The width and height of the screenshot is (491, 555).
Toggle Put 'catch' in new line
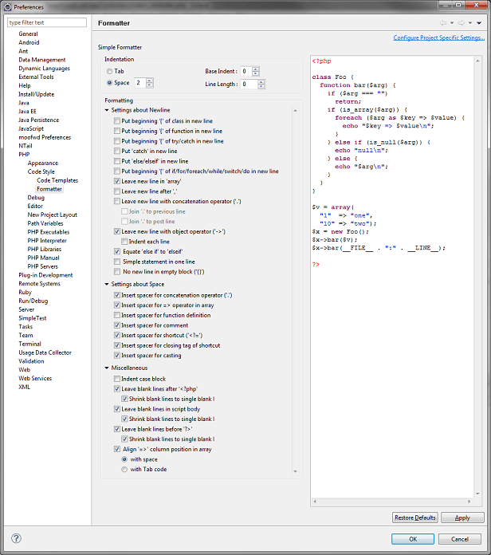coord(117,152)
